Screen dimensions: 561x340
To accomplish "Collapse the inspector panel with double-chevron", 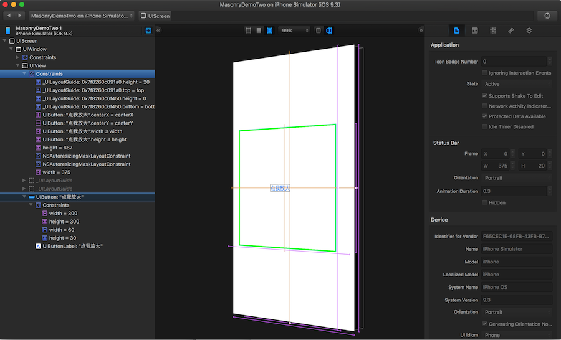I will [421, 31].
